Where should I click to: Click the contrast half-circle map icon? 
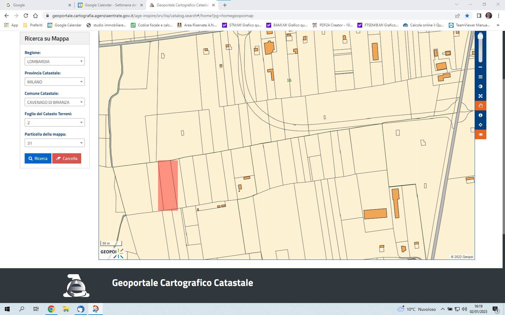pyautogui.click(x=480, y=86)
